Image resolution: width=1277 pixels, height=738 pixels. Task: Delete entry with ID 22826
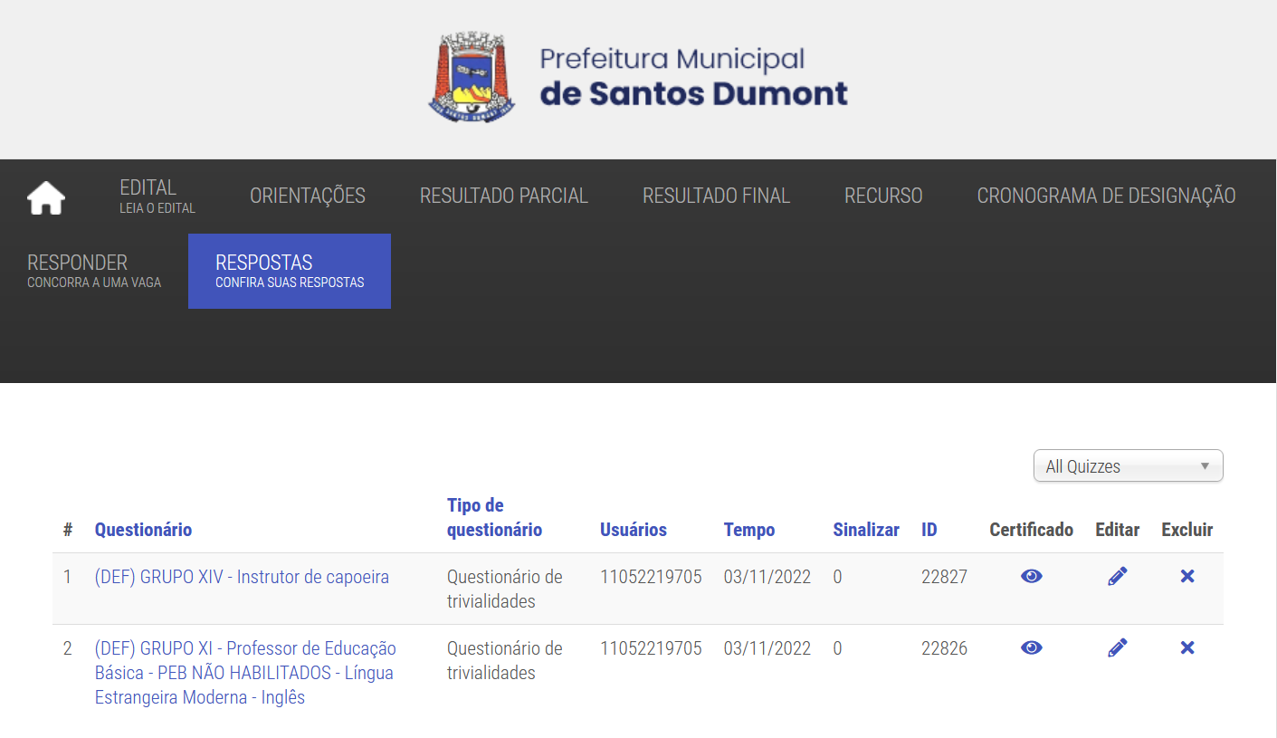[1187, 648]
